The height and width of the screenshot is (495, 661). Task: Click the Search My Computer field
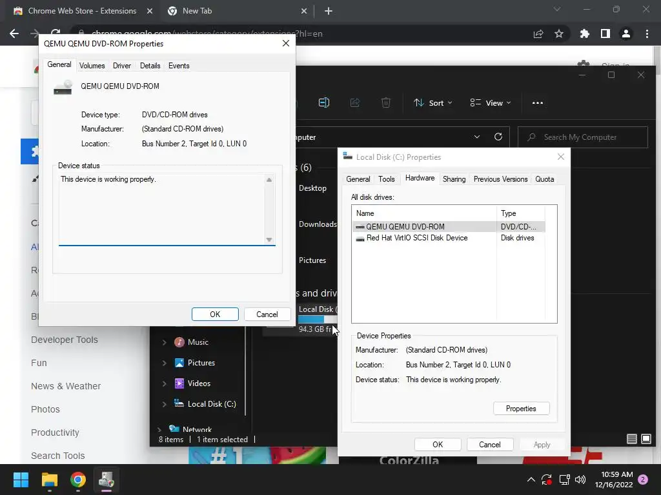coord(583,137)
